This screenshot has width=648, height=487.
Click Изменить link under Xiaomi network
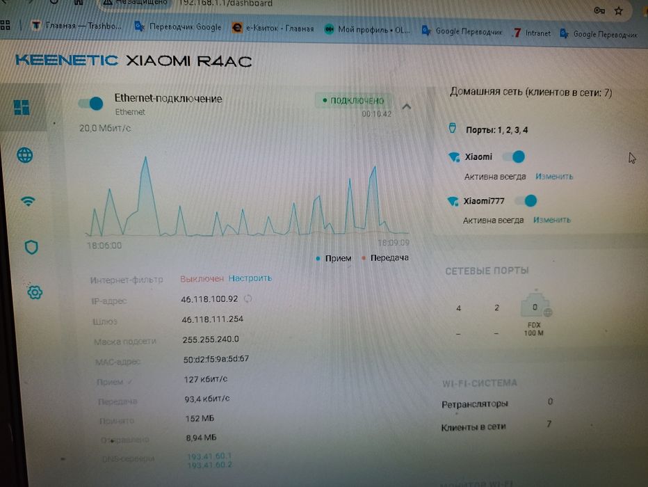tap(554, 177)
